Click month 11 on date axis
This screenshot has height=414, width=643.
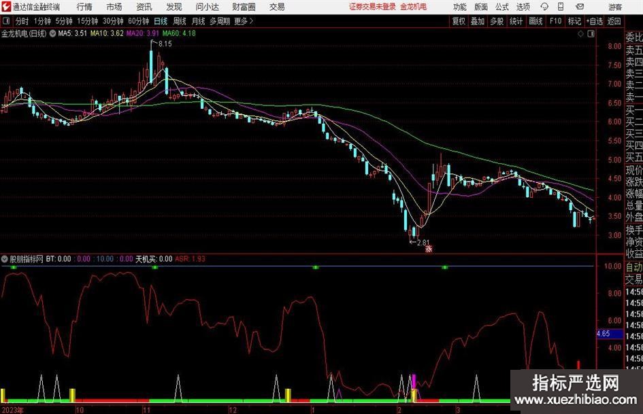146,410
